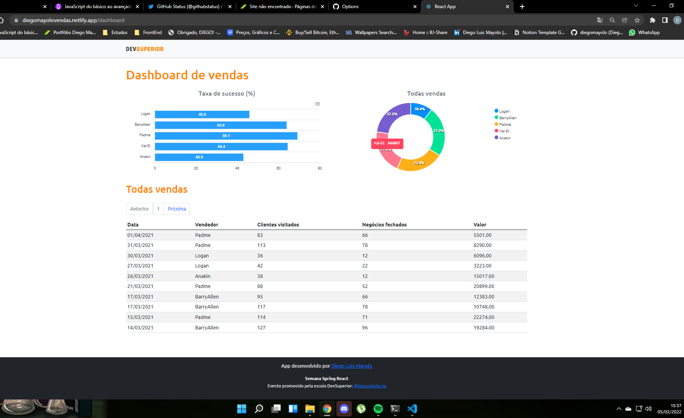The height and width of the screenshot is (418, 684).
Task: Expand the Estudos bookmarks folder
Action: coord(115,33)
